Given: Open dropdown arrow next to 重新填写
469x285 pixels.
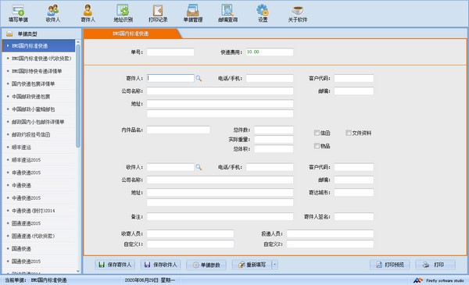Looking at the screenshot, I should pyautogui.click(x=275, y=265).
